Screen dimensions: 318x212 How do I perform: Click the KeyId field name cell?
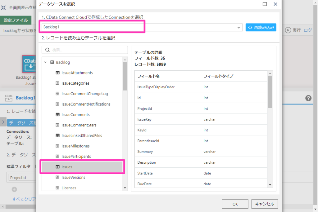pos(168,130)
